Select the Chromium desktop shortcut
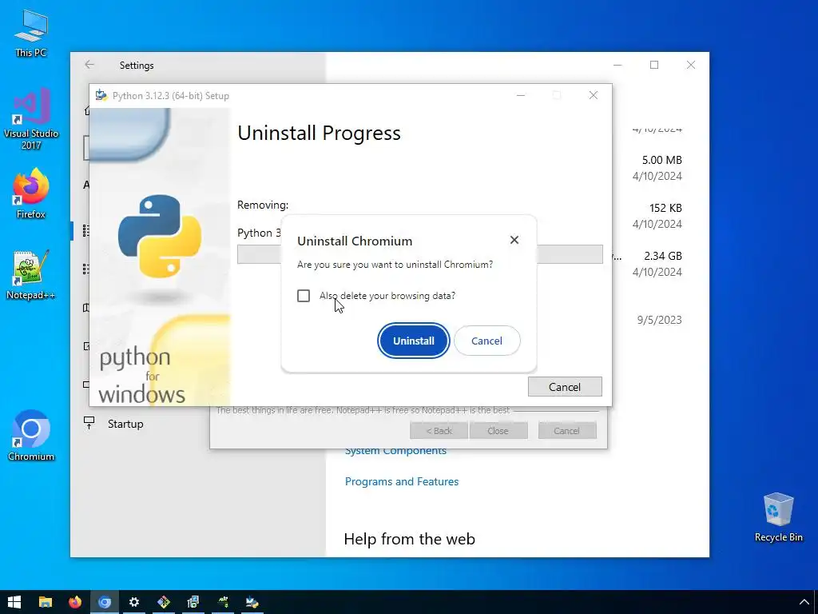 [31, 436]
